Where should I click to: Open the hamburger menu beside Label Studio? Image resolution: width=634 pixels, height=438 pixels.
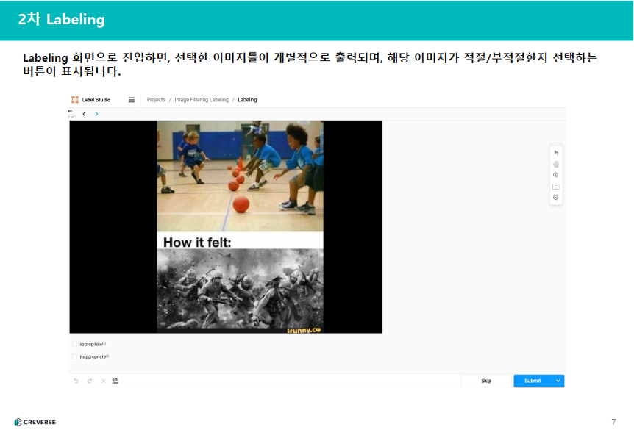[x=132, y=100]
